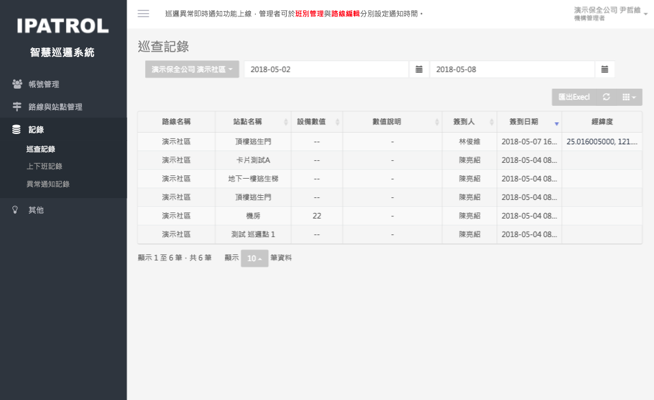Image resolution: width=654 pixels, height=400 pixels.
Task: Click the 其他 lightbulb icon
Action: (15, 210)
